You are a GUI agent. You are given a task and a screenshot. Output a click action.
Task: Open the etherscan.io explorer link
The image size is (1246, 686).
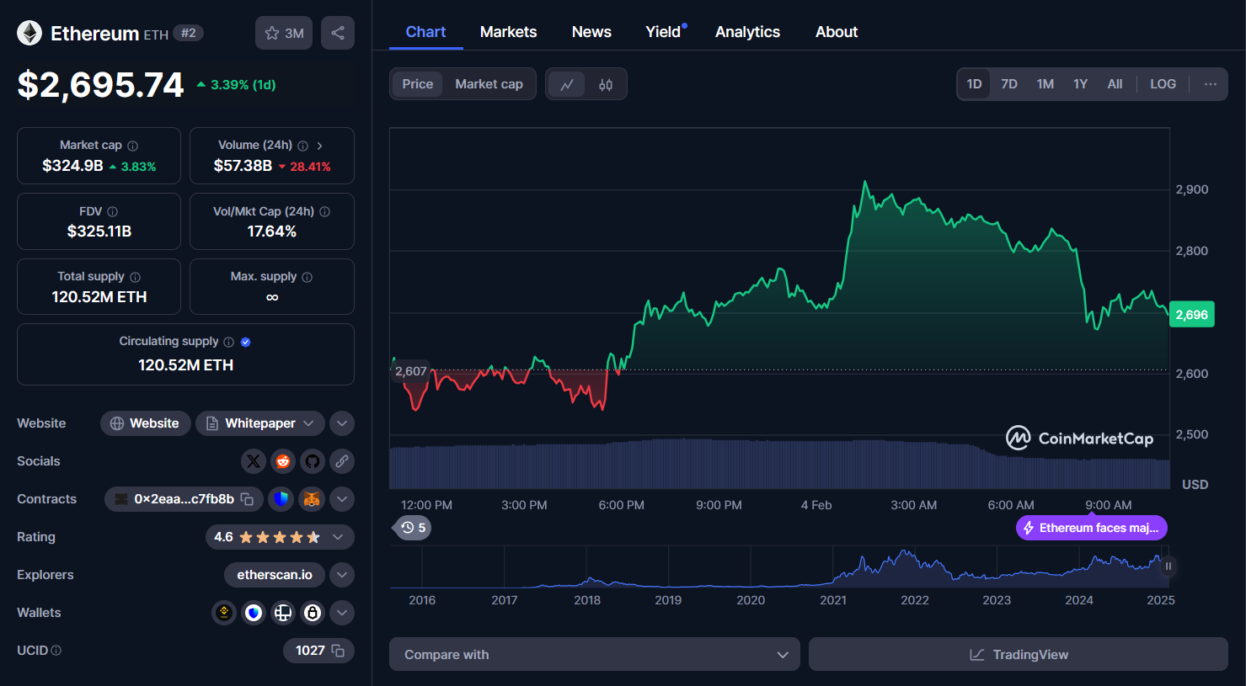click(274, 574)
